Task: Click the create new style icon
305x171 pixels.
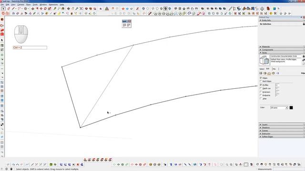Action: (x=304, y=60)
